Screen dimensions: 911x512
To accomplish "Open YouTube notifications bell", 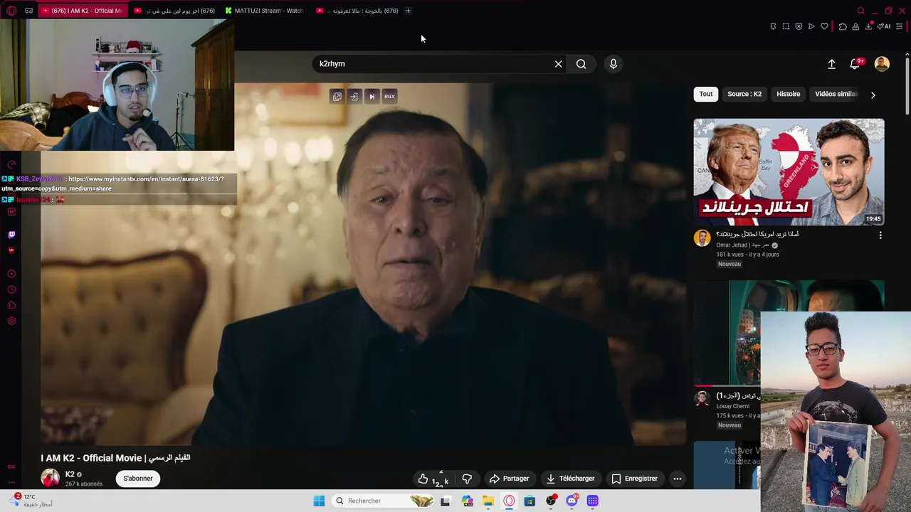I will click(x=855, y=64).
